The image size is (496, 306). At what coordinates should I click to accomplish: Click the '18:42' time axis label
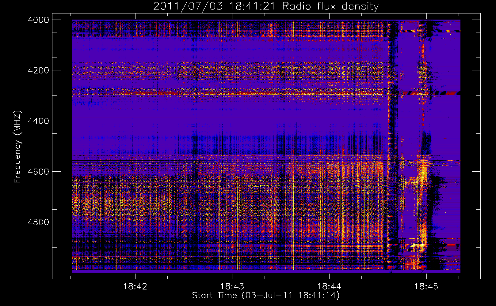[x=135, y=287]
